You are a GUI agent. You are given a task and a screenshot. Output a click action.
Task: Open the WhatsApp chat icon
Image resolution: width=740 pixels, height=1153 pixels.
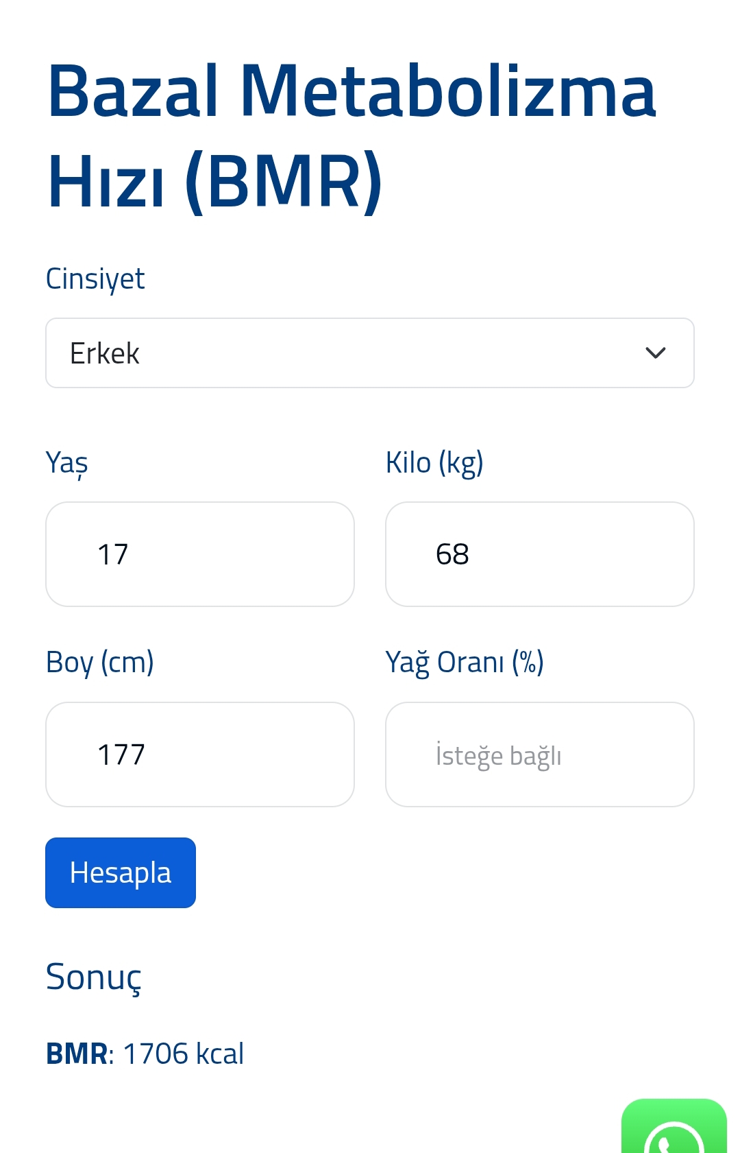(x=674, y=1128)
